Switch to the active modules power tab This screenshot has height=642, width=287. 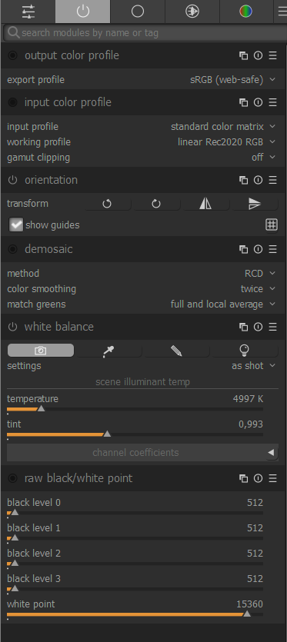[83, 12]
